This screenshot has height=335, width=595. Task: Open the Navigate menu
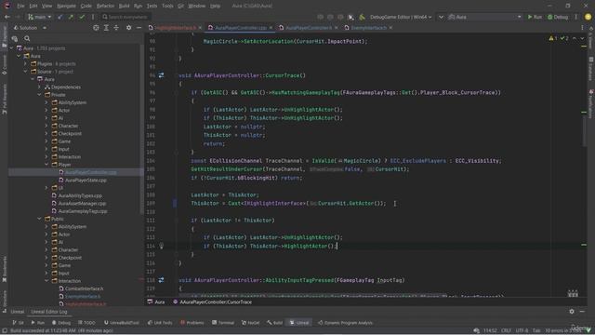(66, 6)
